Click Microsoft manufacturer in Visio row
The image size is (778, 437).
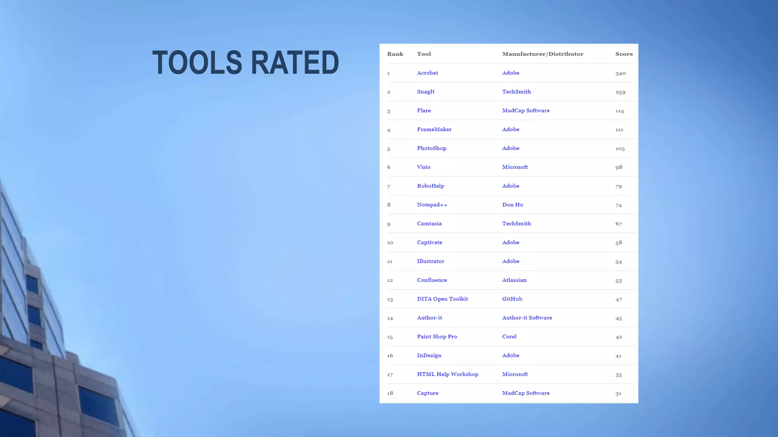click(x=515, y=167)
